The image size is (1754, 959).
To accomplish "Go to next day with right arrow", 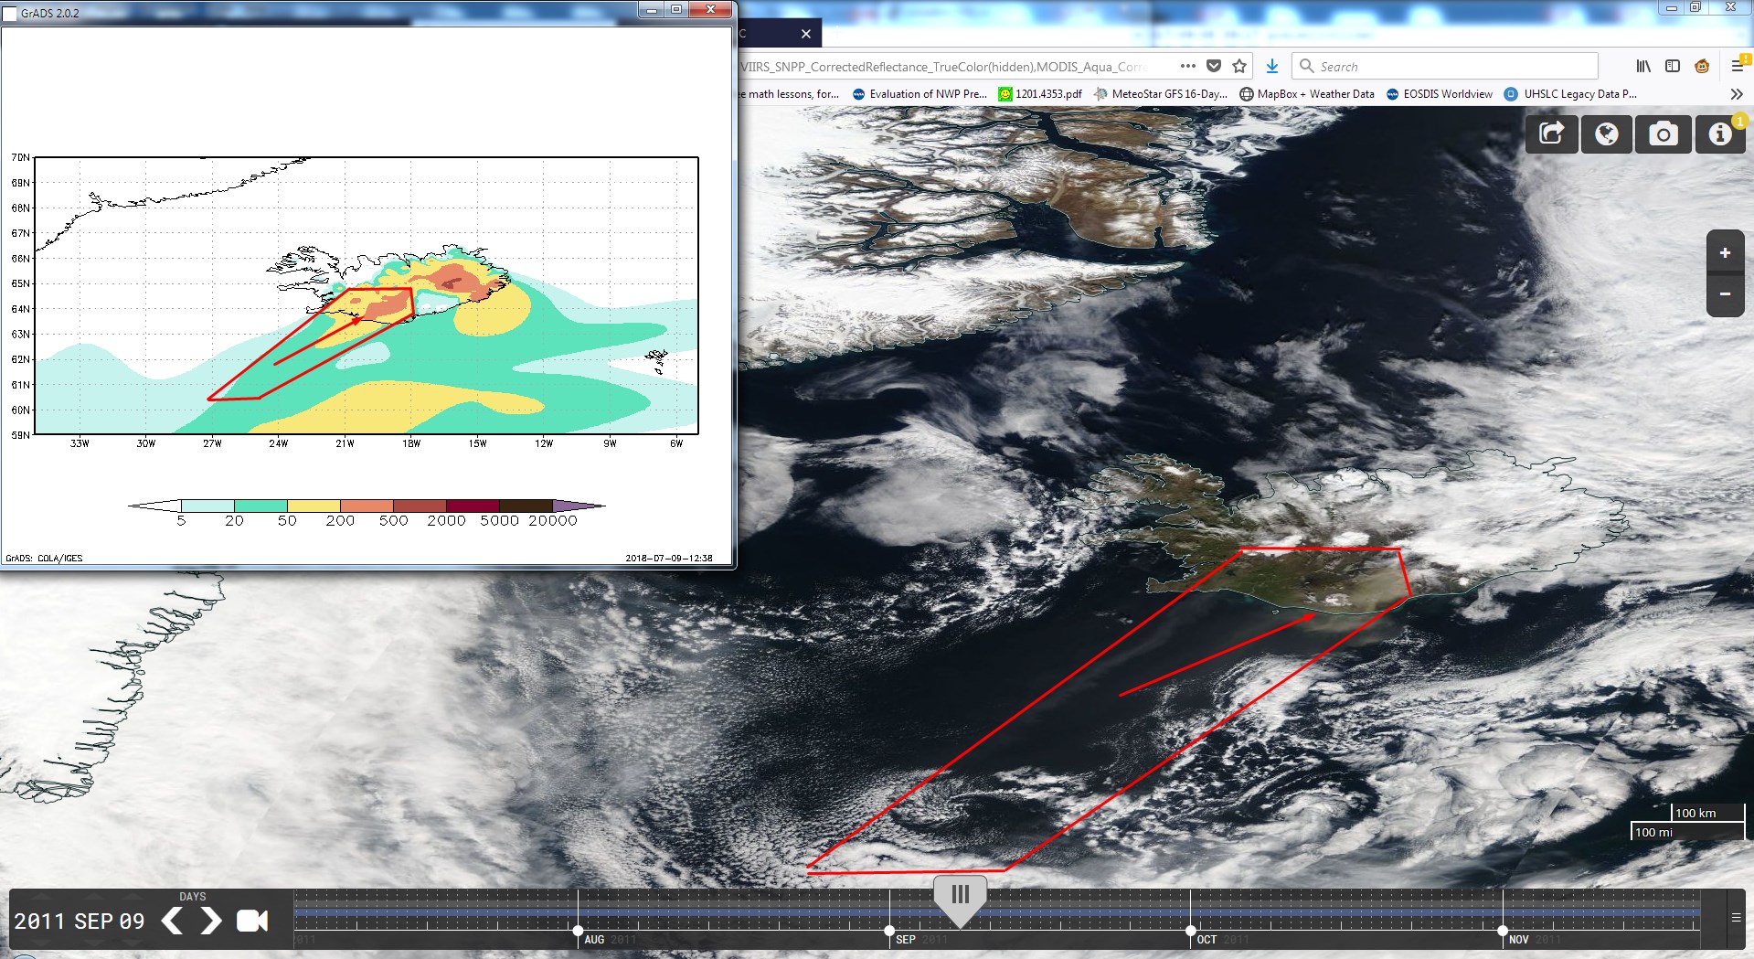I will point(210,921).
